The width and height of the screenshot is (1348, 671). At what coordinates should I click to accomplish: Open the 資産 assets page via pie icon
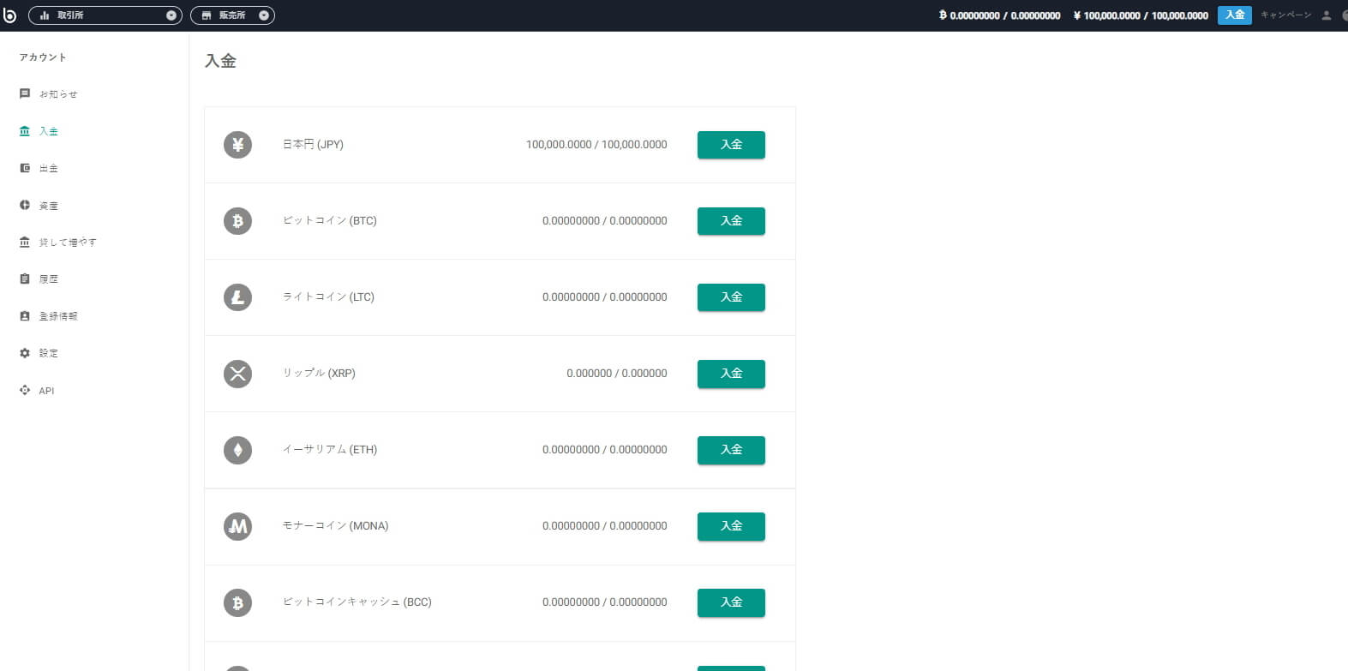coord(25,205)
